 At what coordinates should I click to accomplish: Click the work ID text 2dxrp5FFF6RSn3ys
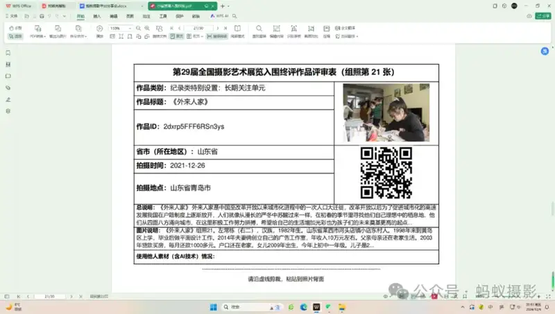(194, 126)
